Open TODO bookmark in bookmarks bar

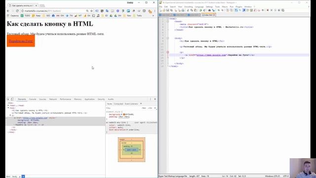26,15
